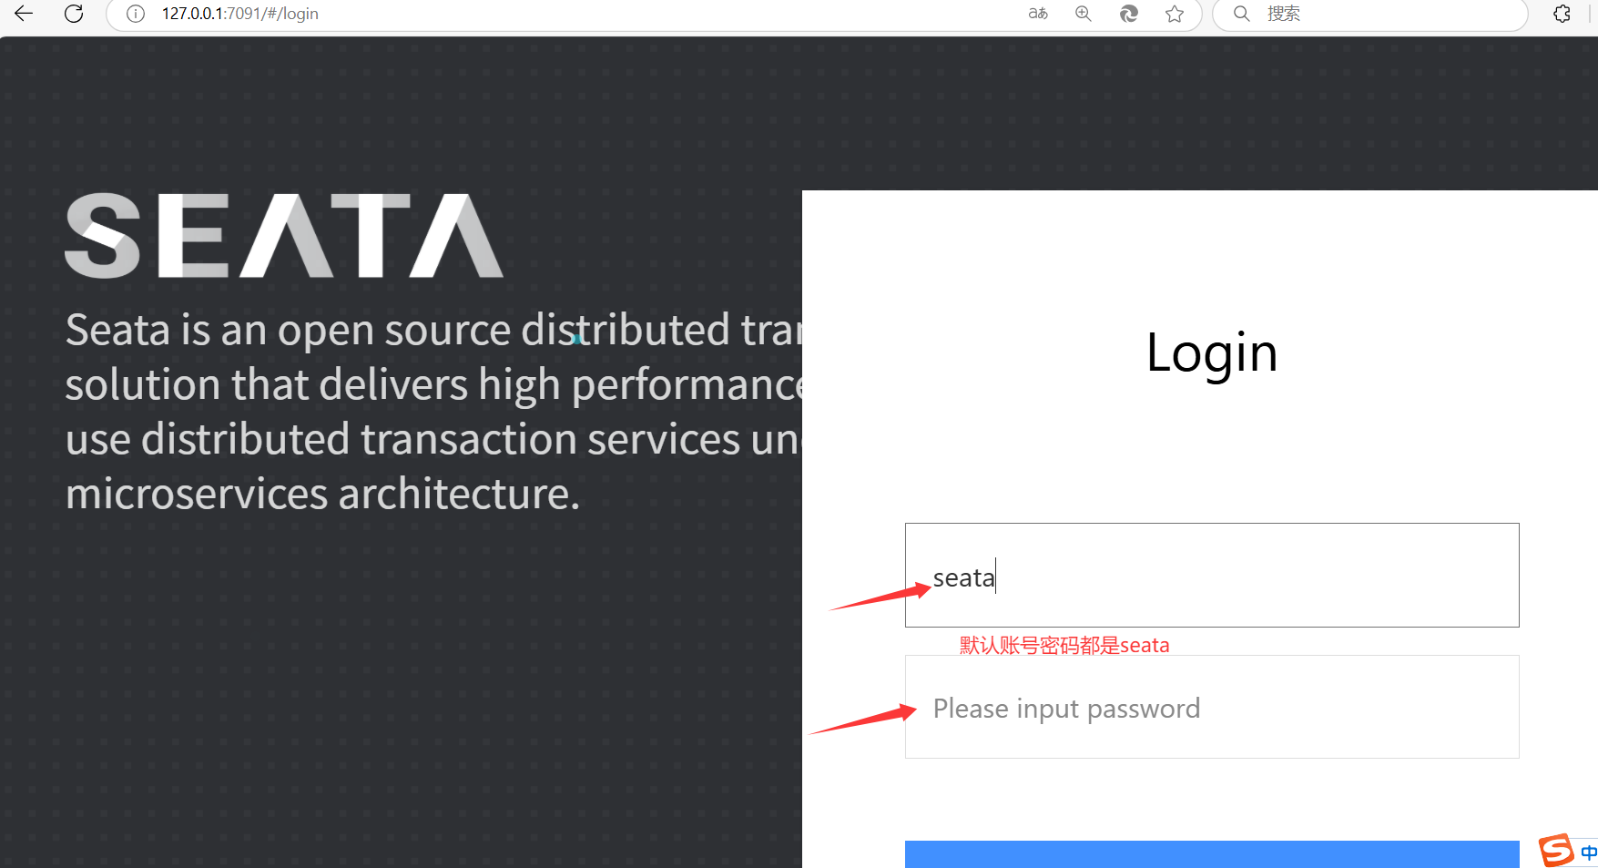Click the SEATA logo
Screen dimensions: 1598x868
click(283, 236)
